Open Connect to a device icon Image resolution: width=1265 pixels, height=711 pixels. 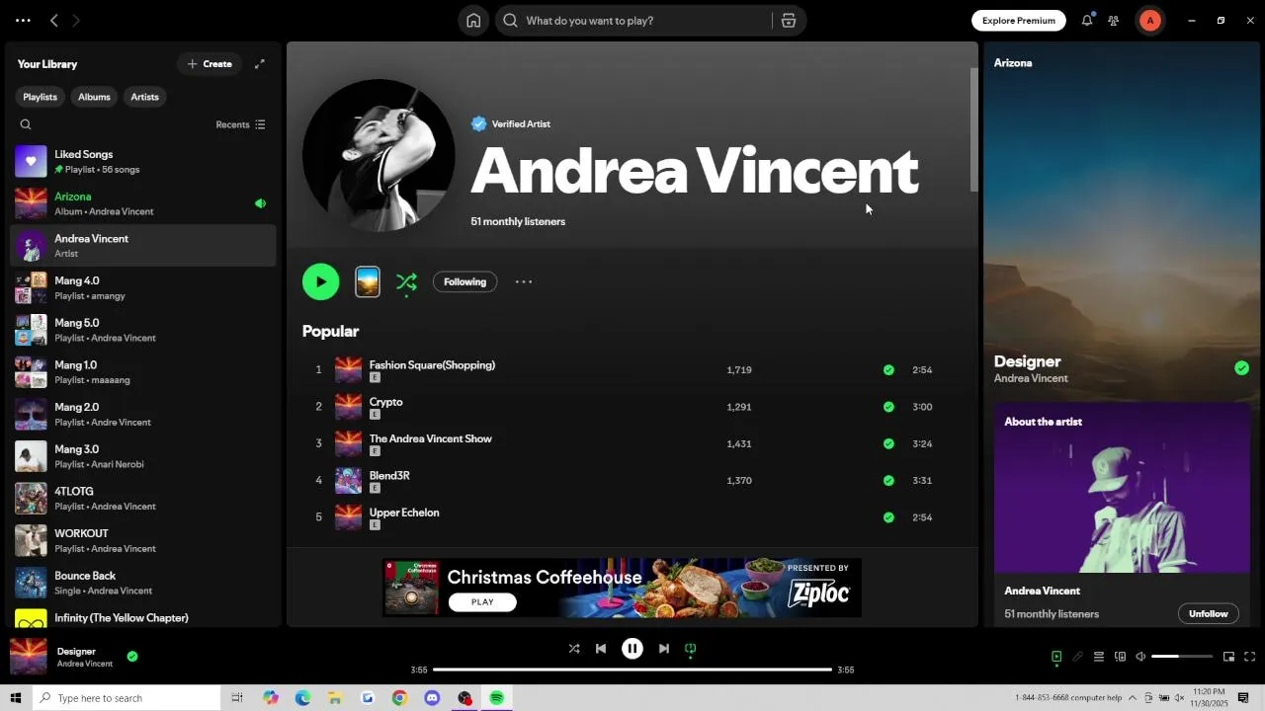[x=1120, y=657]
